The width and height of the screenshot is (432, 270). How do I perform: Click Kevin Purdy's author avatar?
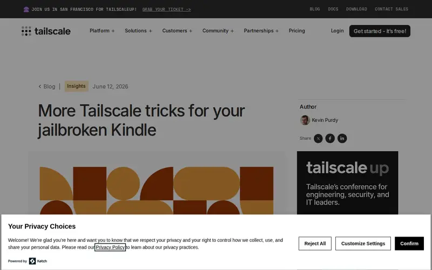tap(305, 120)
